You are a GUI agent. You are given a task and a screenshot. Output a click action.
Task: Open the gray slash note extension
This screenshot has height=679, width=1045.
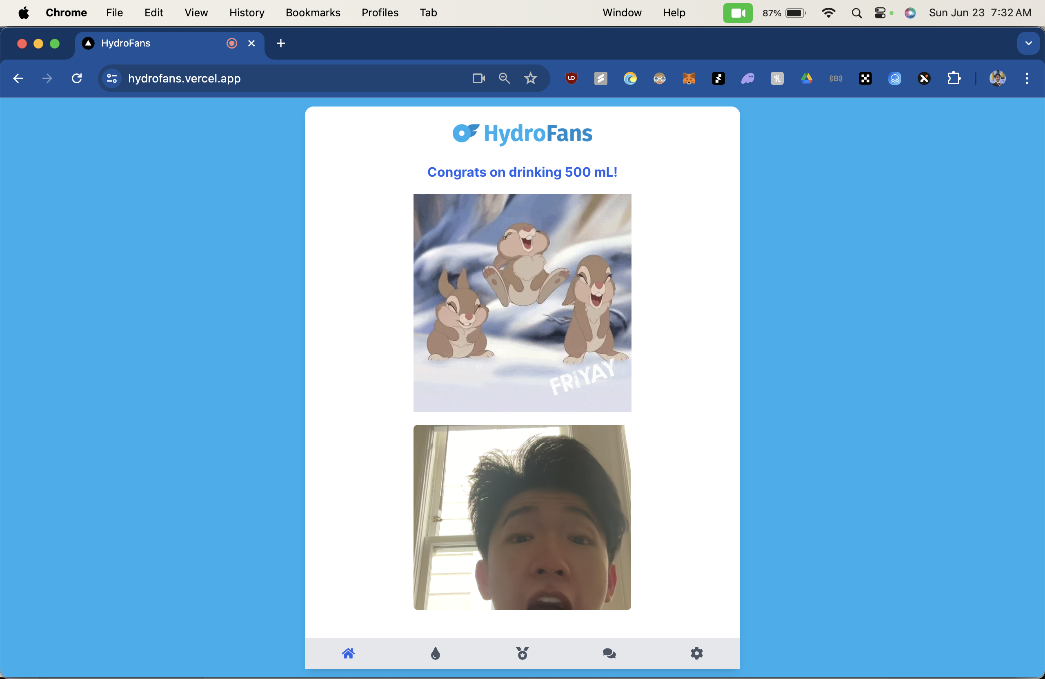click(600, 79)
